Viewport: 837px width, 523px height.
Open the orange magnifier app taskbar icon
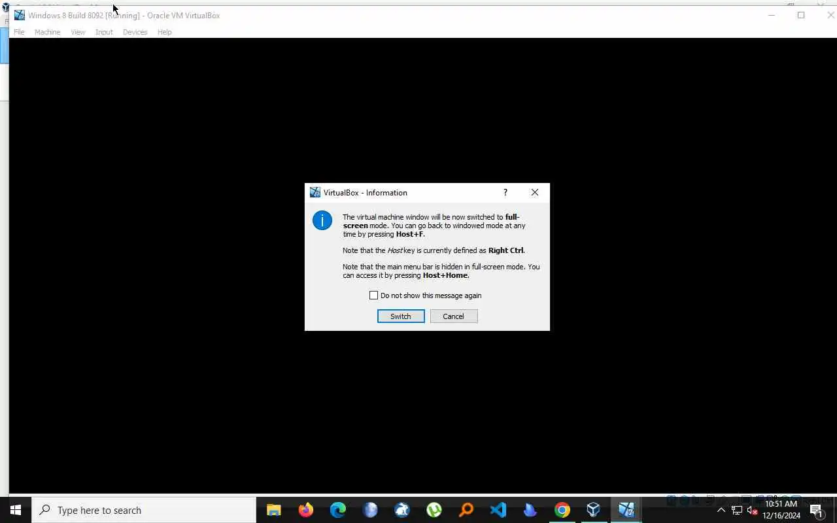[466, 510]
